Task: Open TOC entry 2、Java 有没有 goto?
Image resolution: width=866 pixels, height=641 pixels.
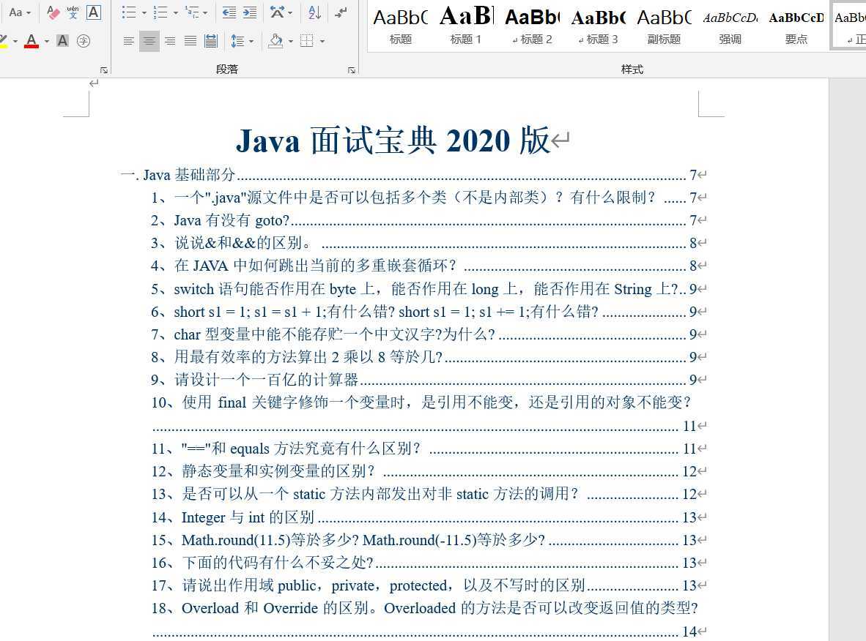Action: tap(428, 220)
